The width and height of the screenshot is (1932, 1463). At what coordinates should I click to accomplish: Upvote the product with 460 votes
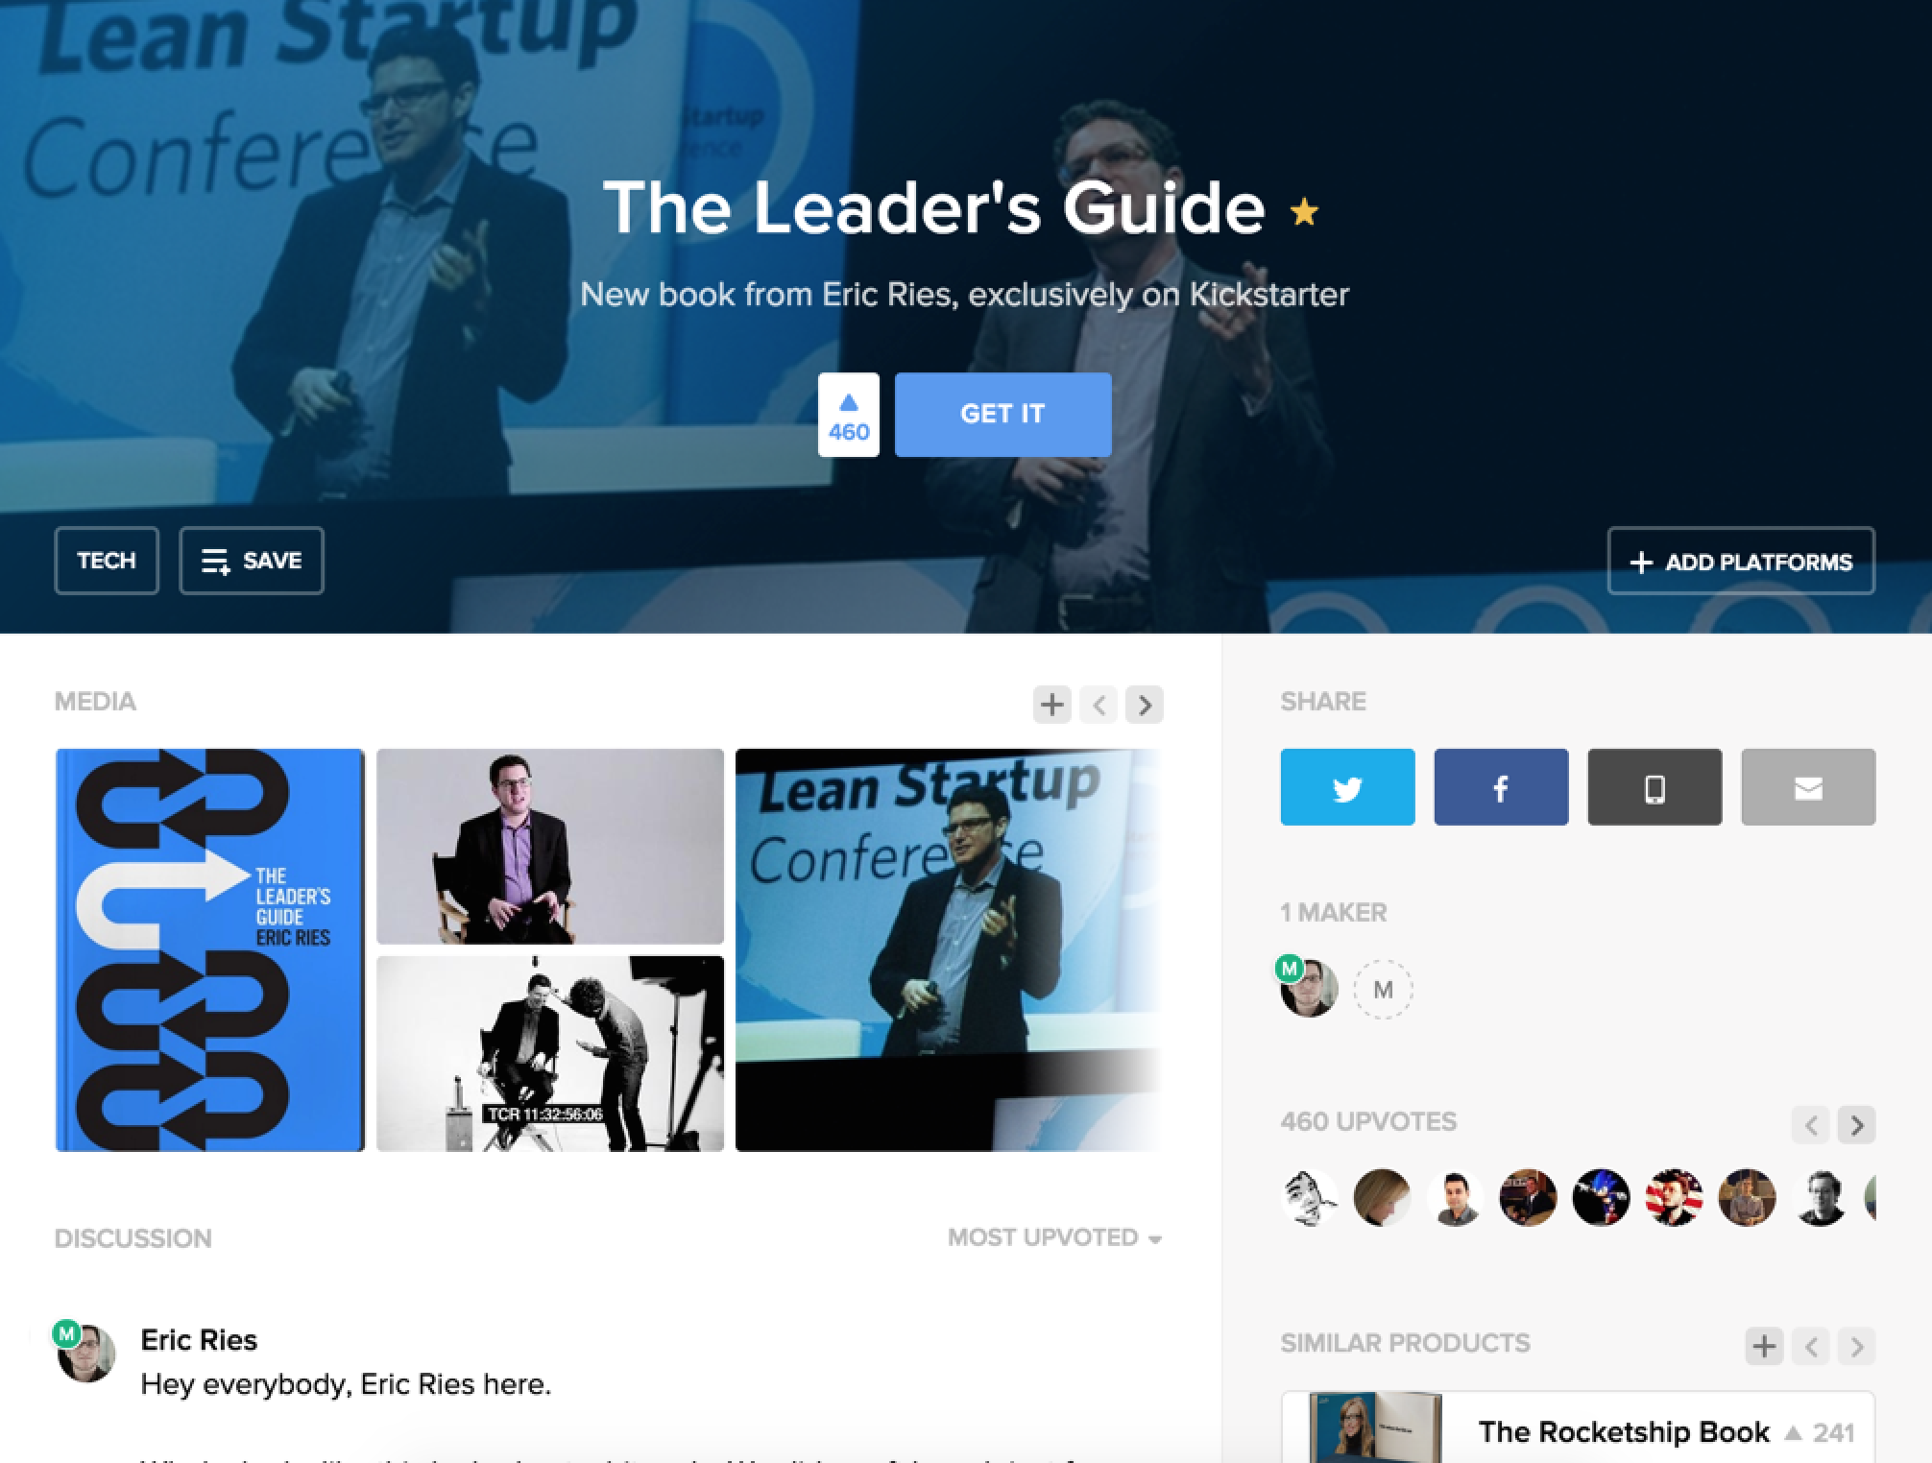(849, 415)
